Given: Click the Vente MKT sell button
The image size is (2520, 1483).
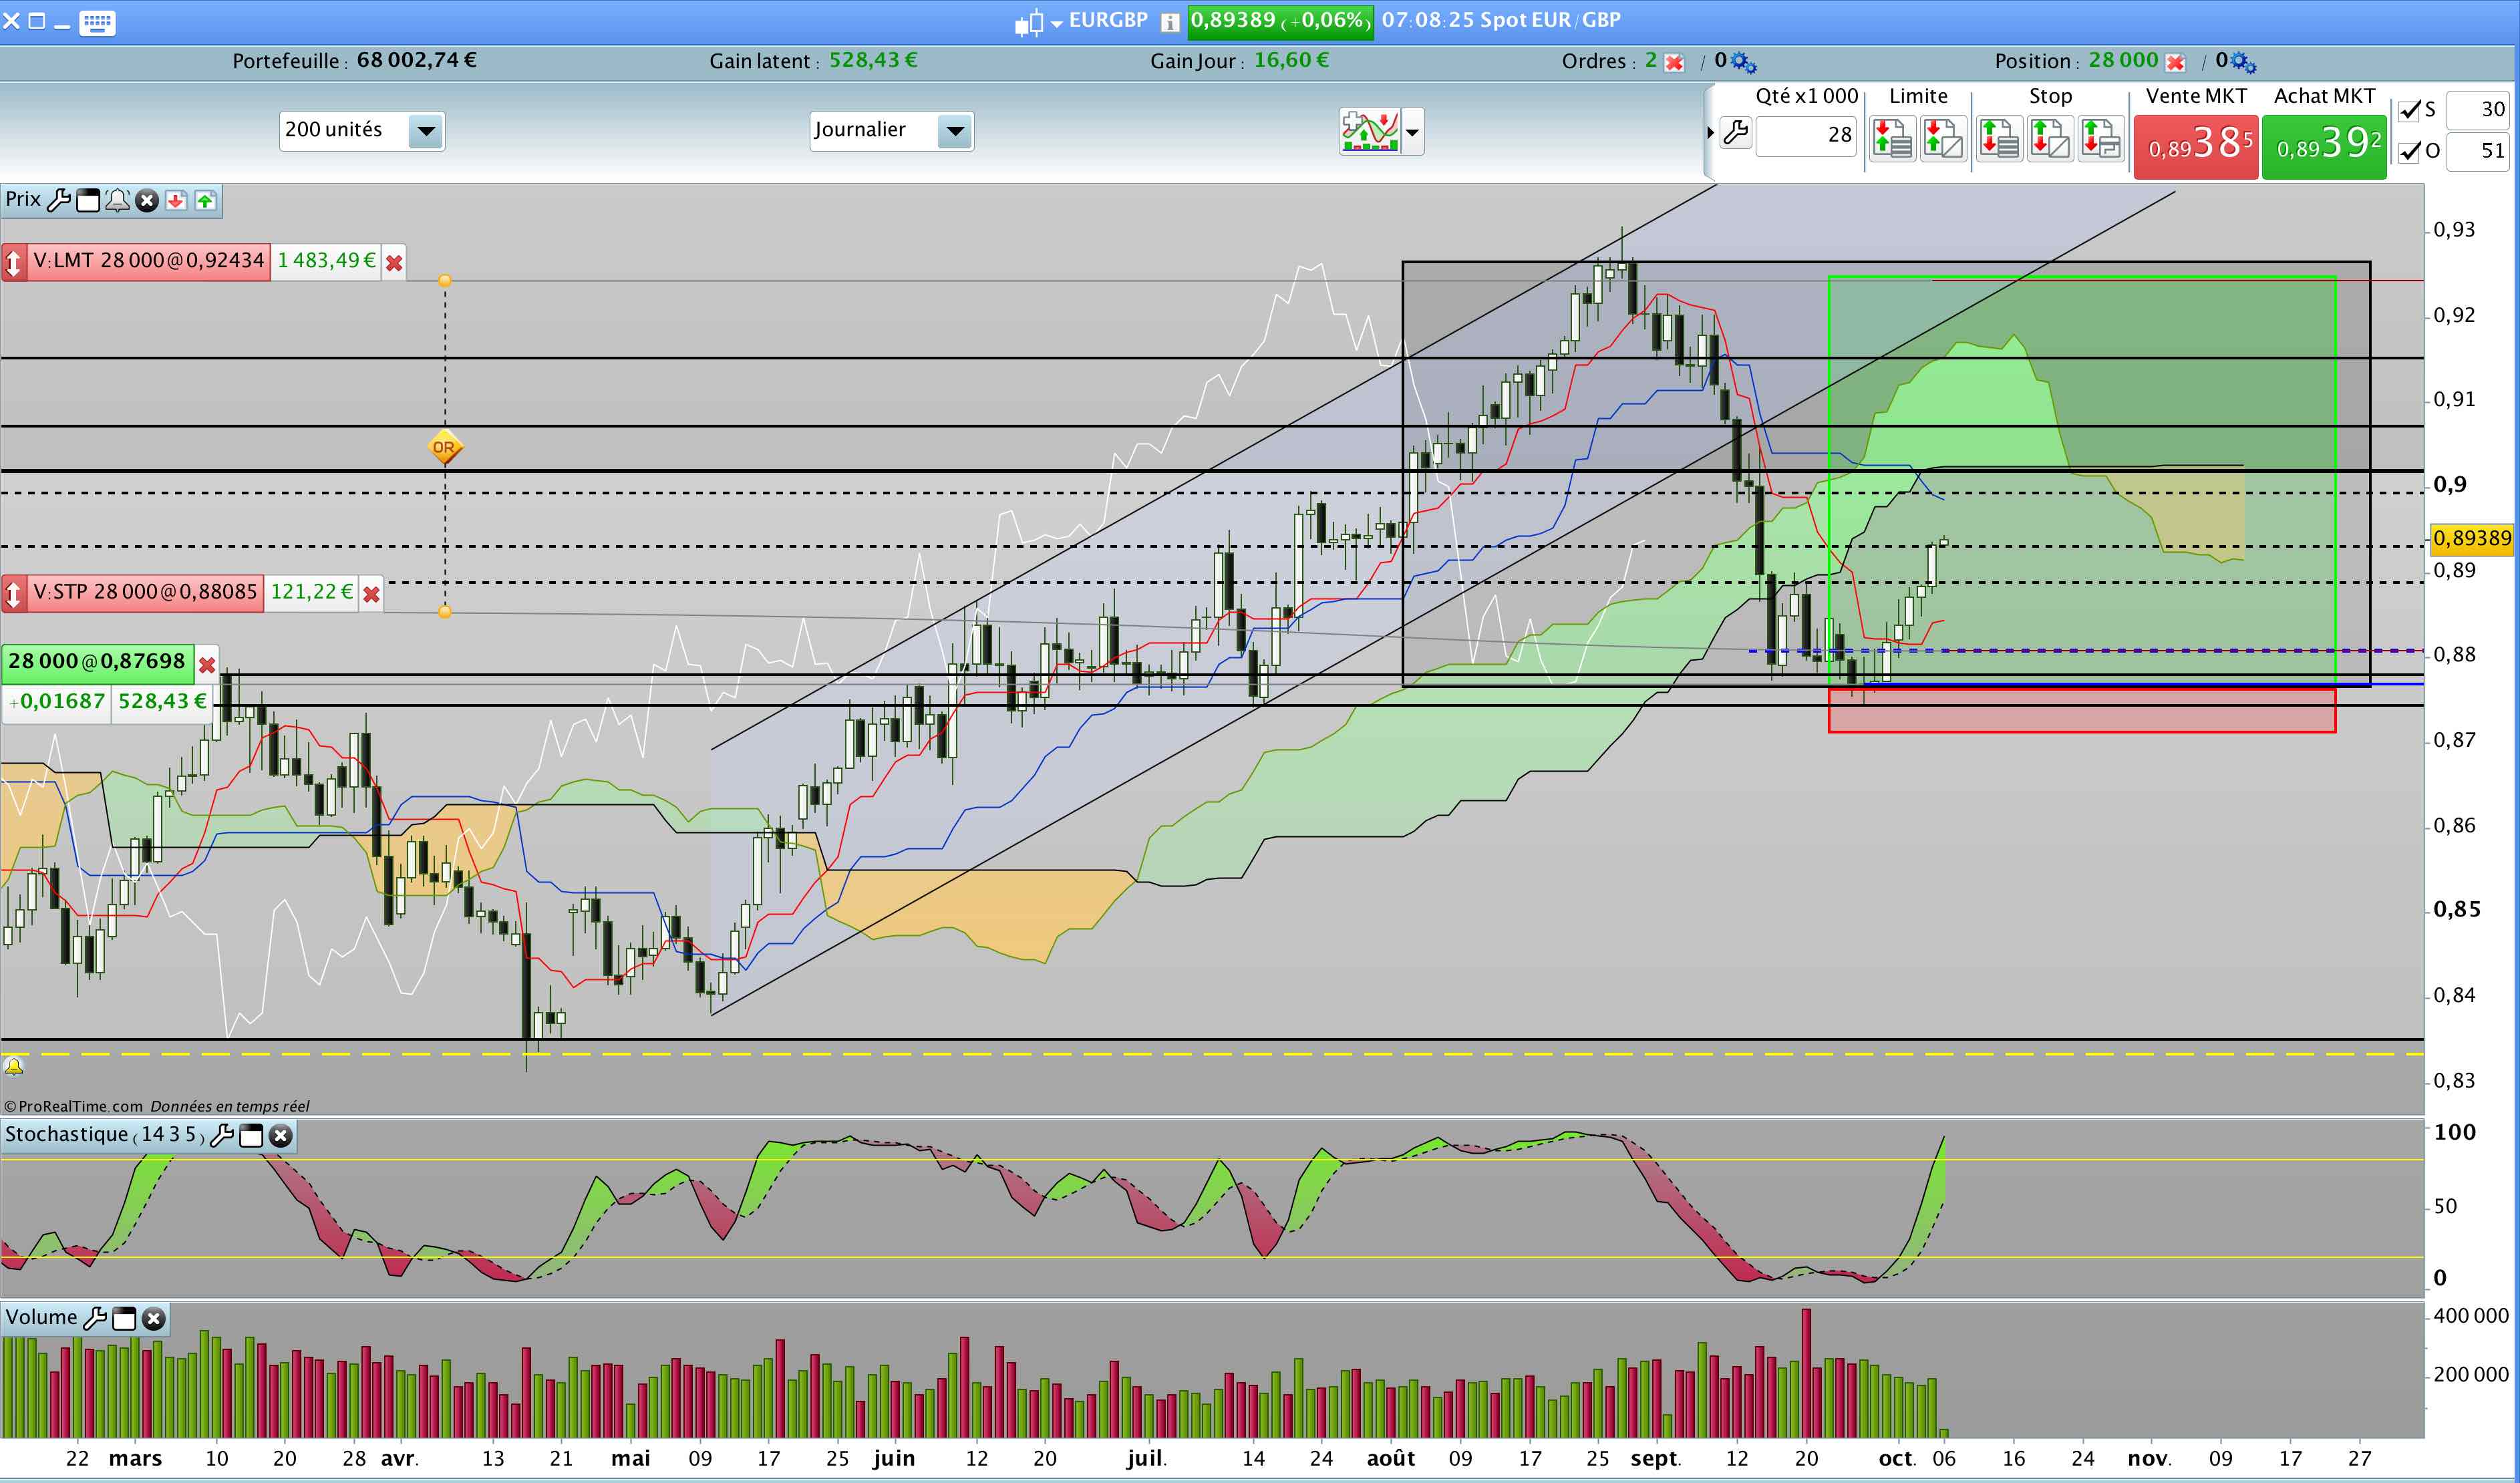Looking at the screenshot, I should coord(2196,147).
